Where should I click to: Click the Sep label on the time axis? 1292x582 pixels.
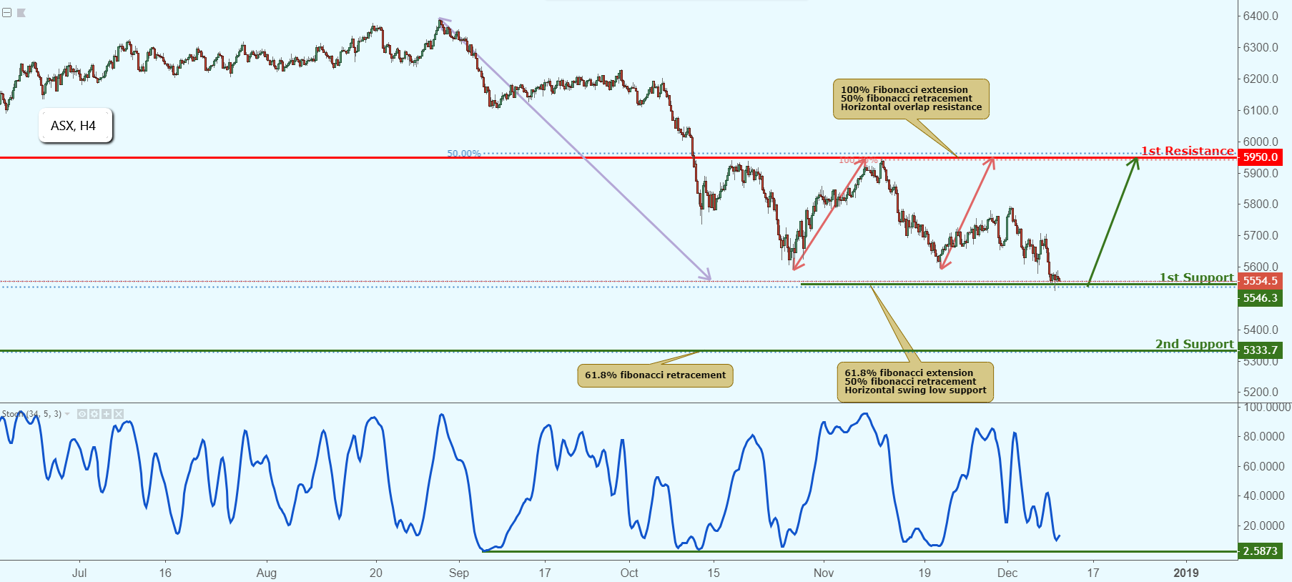point(459,573)
